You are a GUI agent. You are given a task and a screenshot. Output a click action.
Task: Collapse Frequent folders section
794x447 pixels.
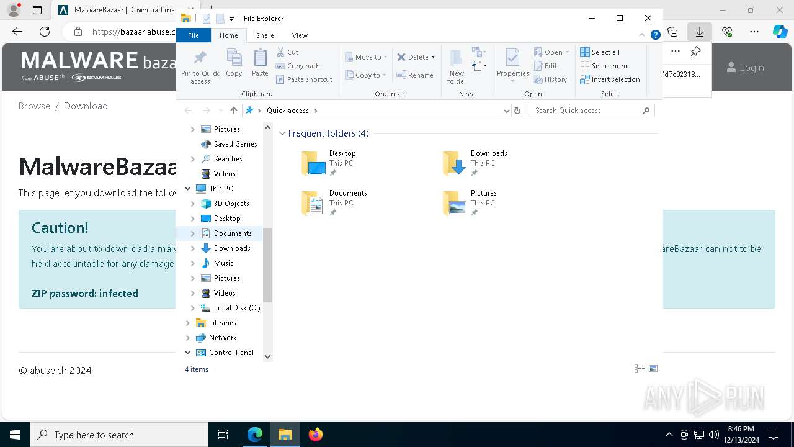tap(283, 133)
